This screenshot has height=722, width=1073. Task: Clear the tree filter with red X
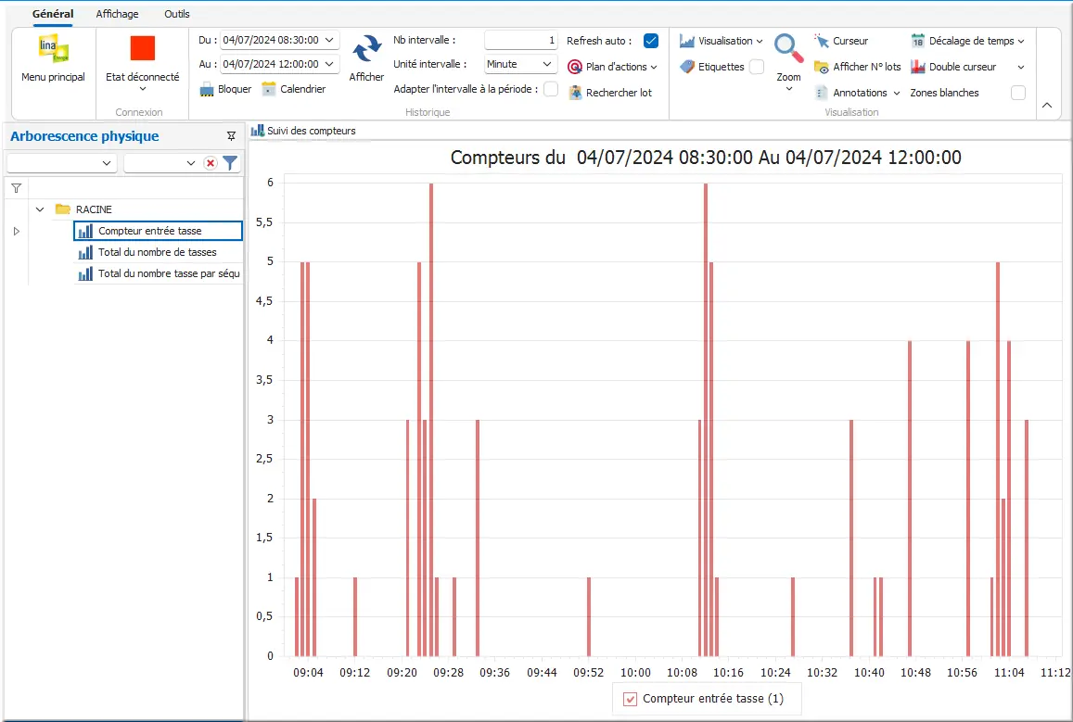(211, 163)
